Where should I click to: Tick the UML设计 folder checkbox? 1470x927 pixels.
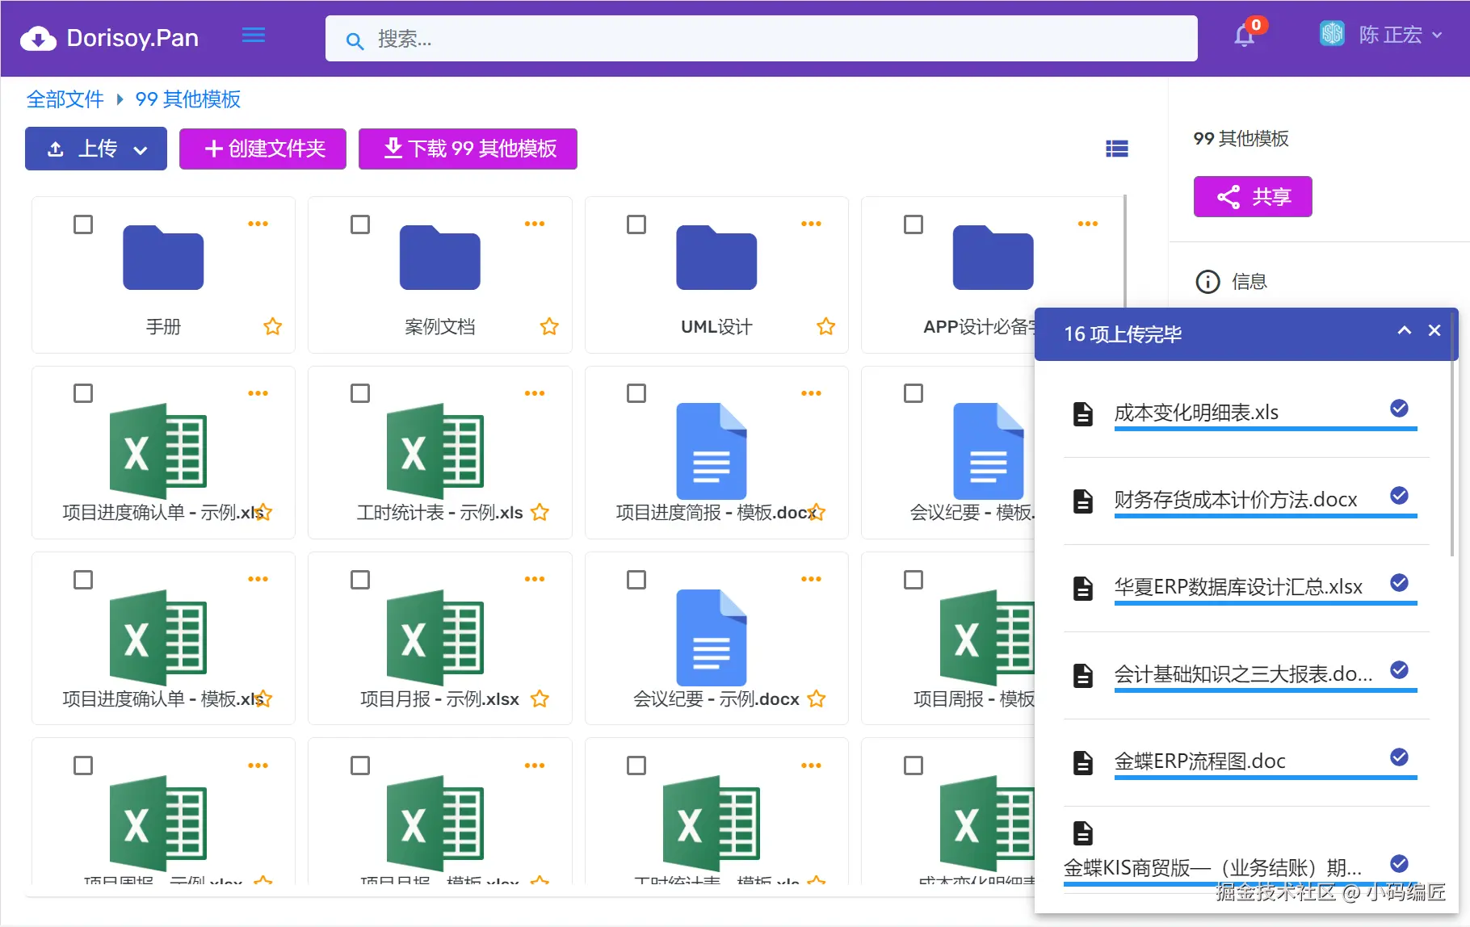click(636, 224)
